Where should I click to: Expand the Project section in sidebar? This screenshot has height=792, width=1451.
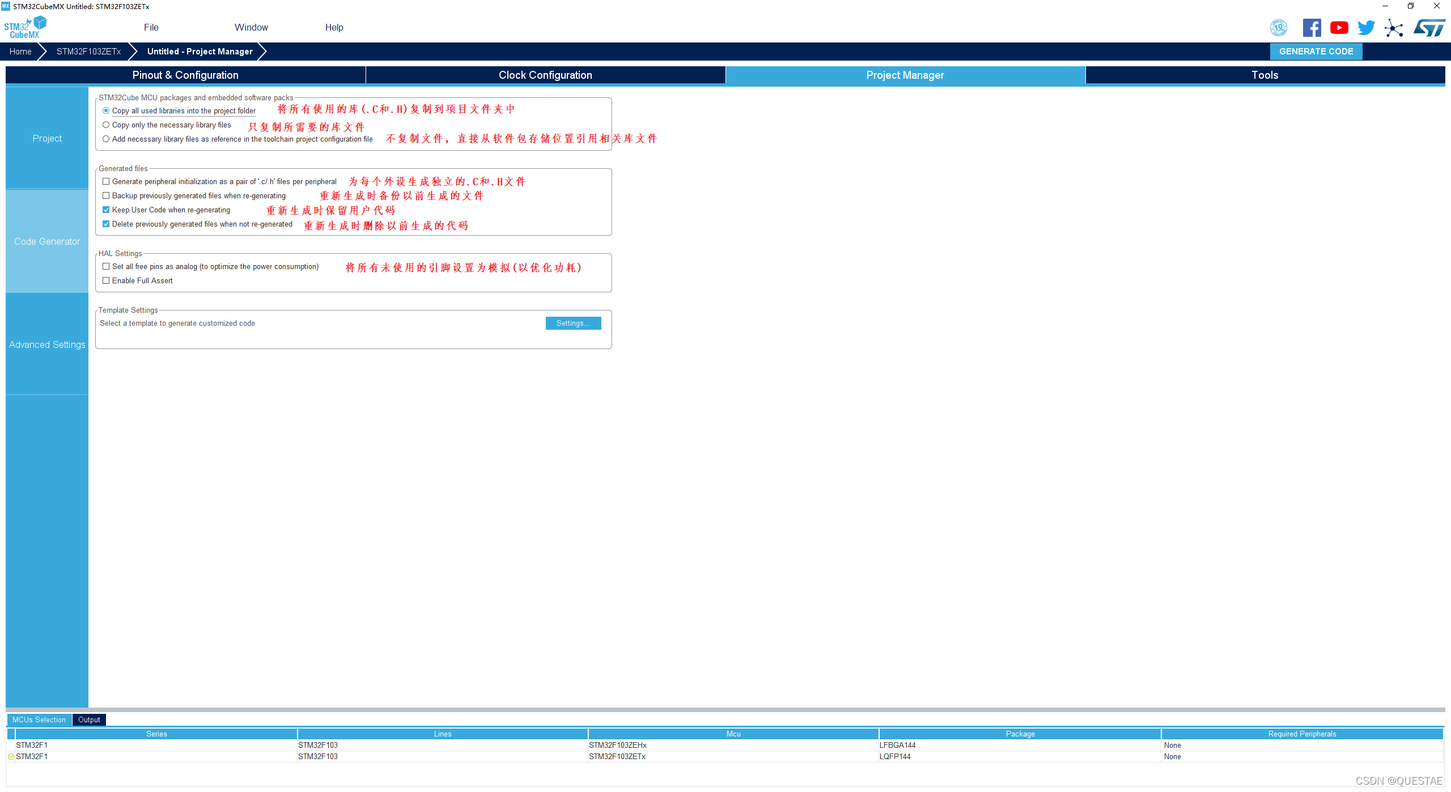(x=47, y=138)
